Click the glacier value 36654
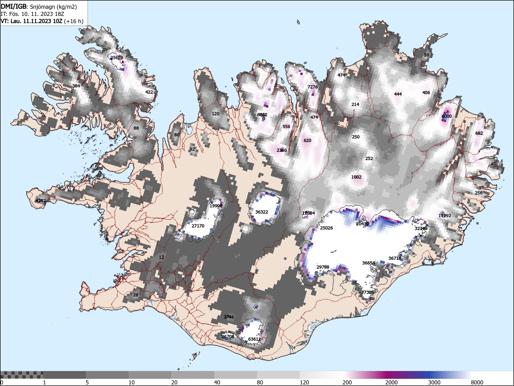 tap(369, 262)
